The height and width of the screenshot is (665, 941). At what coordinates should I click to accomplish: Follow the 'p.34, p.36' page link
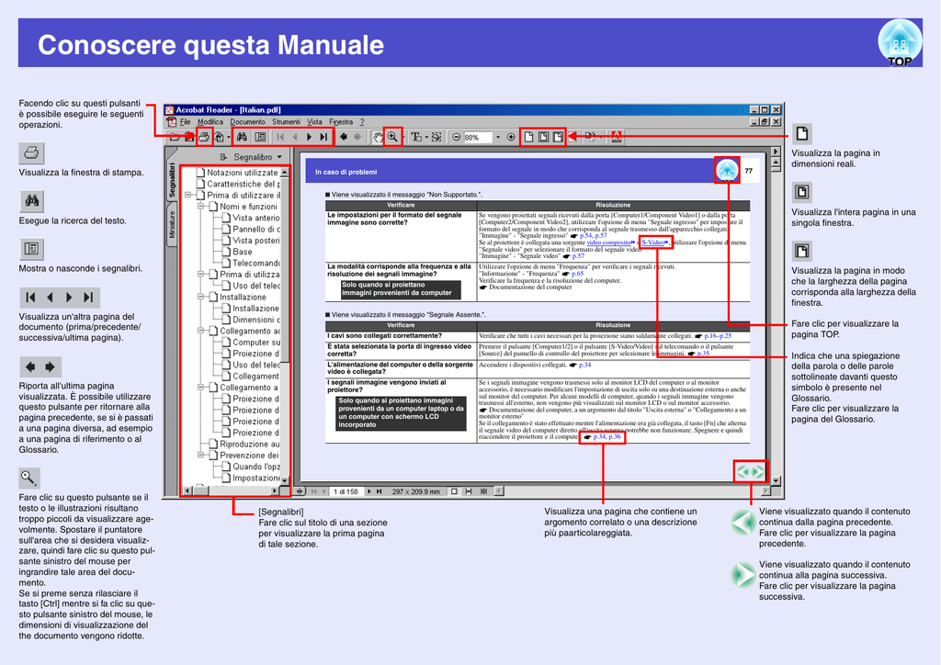pyautogui.click(x=607, y=436)
